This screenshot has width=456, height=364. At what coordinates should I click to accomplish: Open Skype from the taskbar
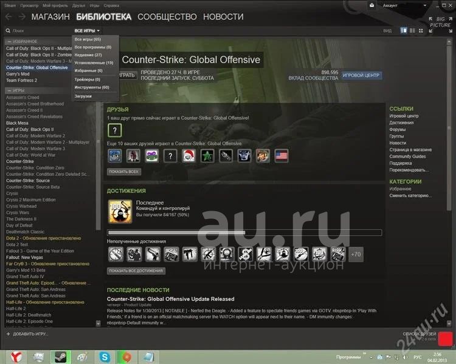coord(105,357)
